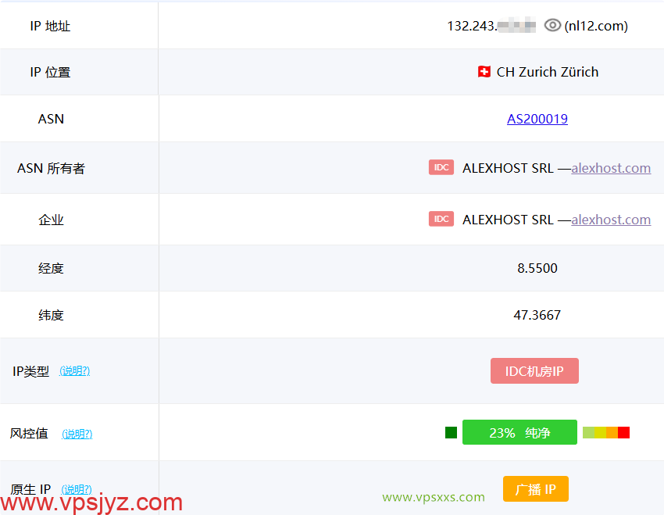Select the longitude value 8.5500
Viewport: 664px width, 515px height.
(537, 268)
